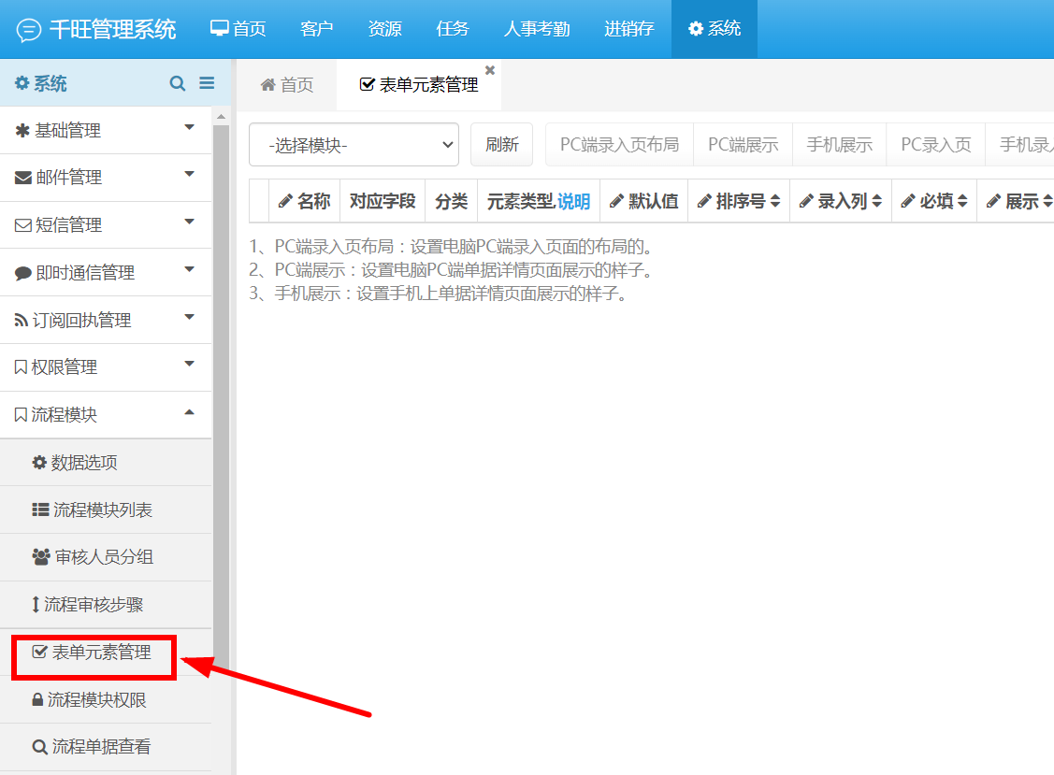Image resolution: width=1054 pixels, height=775 pixels.
Task: Open the 任务 top menu
Action: click(x=453, y=29)
